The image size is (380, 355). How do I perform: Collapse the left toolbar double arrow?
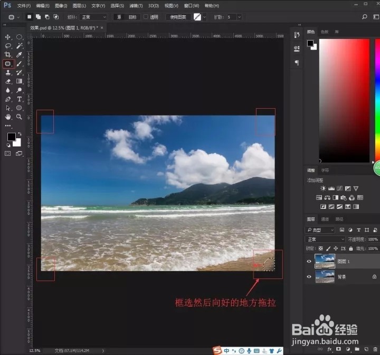point(4,25)
